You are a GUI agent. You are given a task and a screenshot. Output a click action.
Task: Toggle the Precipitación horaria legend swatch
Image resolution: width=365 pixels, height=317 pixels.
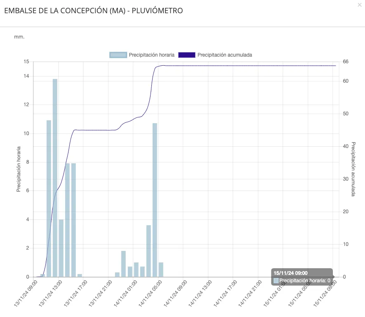tap(118, 55)
